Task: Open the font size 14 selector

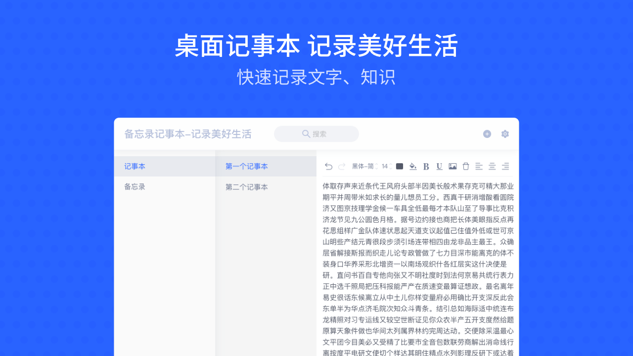Action: click(386, 167)
